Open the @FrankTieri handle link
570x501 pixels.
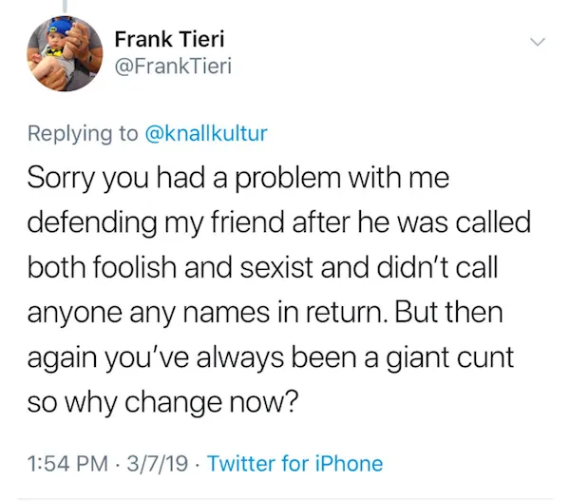click(x=172, y=66)
